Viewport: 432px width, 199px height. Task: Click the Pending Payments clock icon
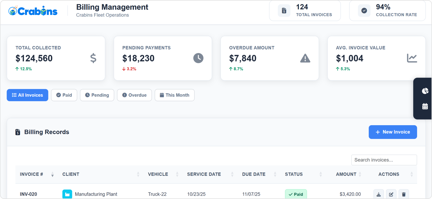(198, 58)
